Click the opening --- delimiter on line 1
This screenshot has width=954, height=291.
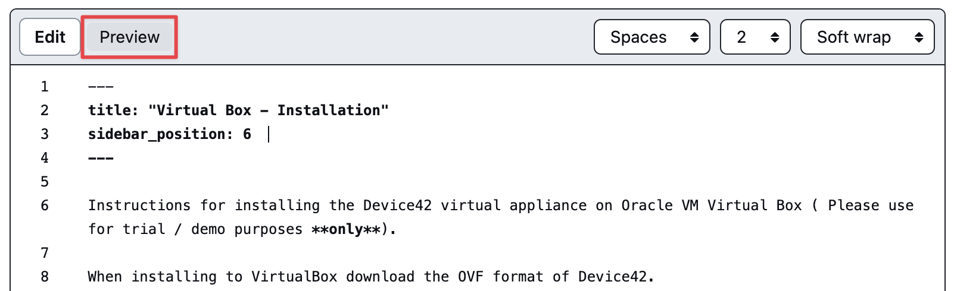coord(101,87)
